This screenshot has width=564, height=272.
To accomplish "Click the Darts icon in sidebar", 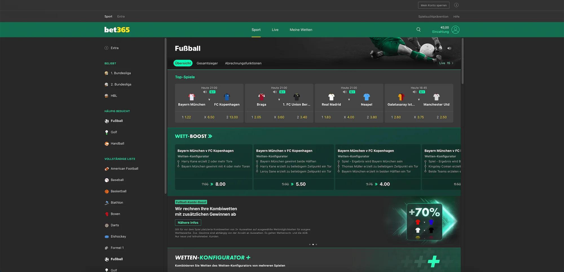I will [107, 225].
